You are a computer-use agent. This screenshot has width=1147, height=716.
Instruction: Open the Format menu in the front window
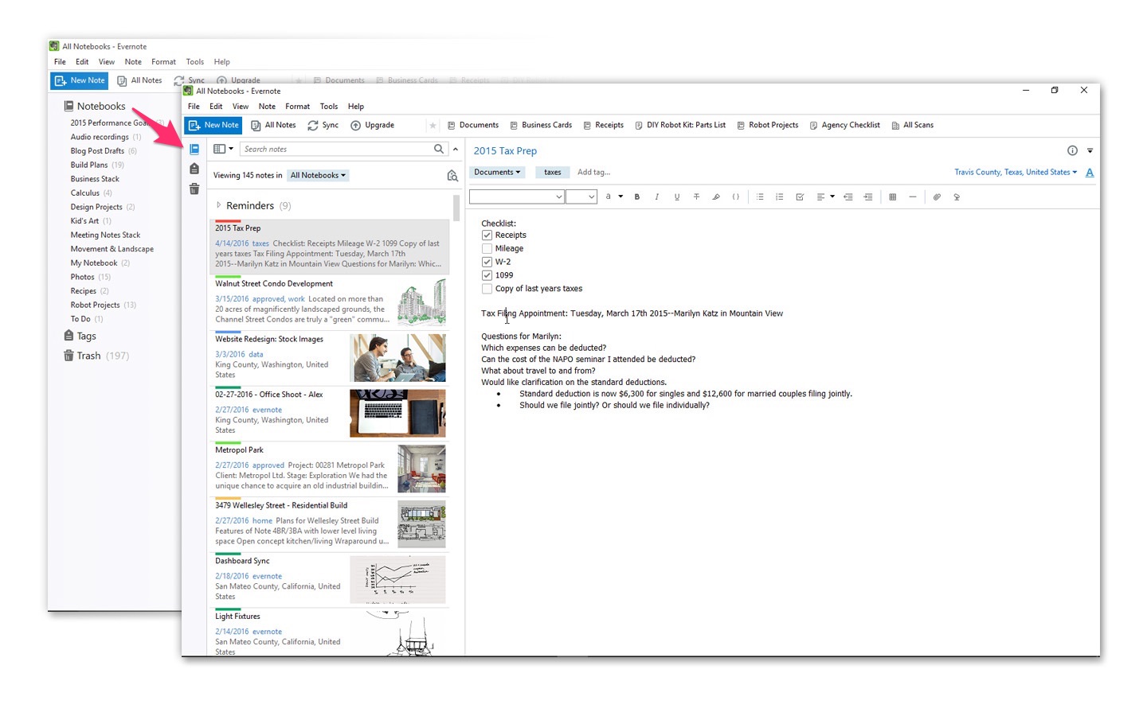pos(297,107)
